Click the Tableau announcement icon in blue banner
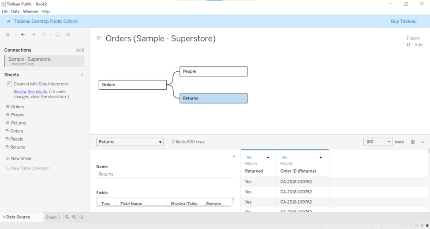The height and width of the screenshot is (229, 430). pyautogui.click(x=8, y=22)
